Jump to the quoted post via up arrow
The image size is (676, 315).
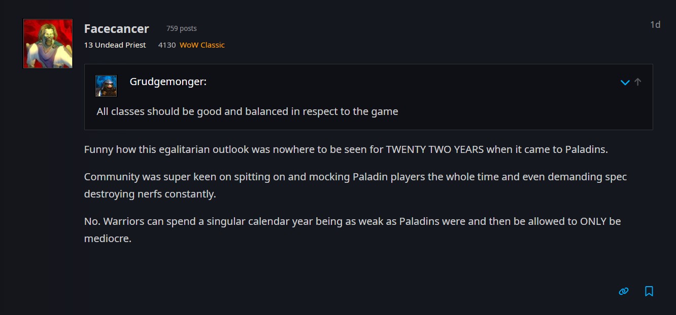[x=638, y=82]
